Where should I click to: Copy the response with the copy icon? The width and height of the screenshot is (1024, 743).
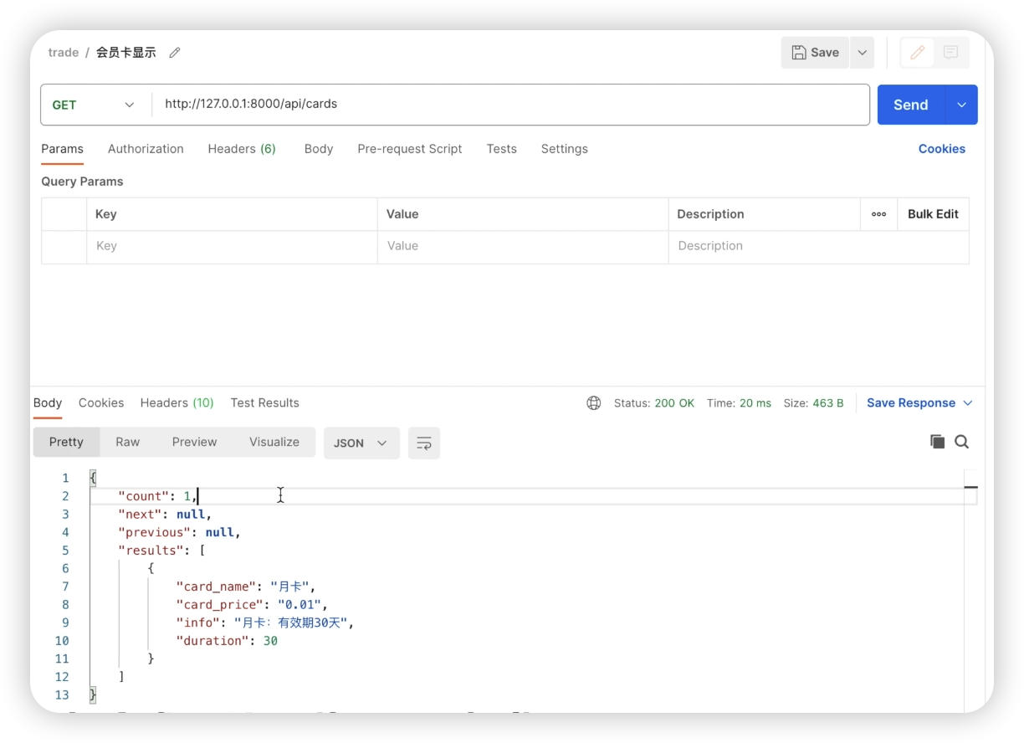(937, 442)
